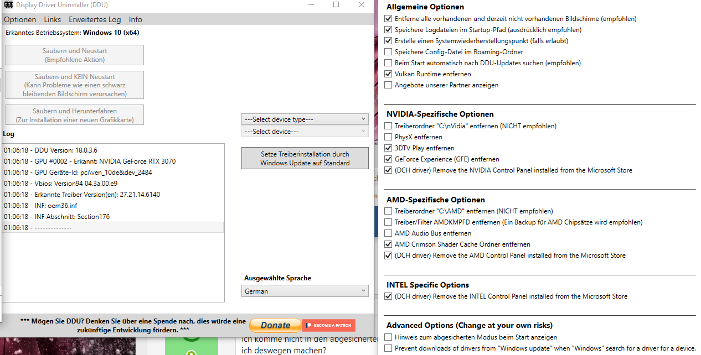The image size is (701, 355).
Task: Toggle Vulkan Runtime entfernen checkbox
Action: 388,74
